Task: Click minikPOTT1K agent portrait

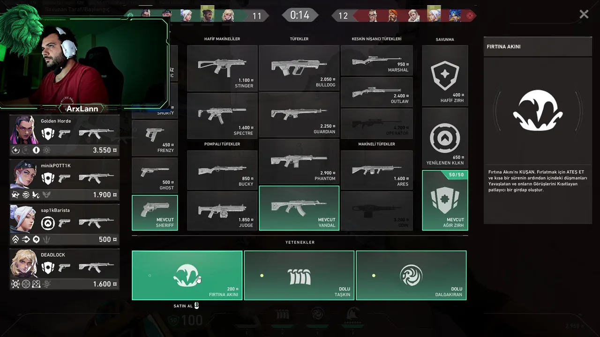Action: [24, 175]
